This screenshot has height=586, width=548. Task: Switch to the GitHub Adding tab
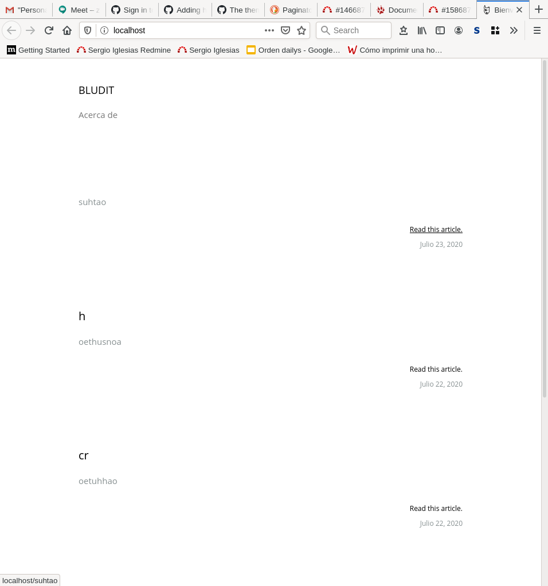(x=185, y=10)
